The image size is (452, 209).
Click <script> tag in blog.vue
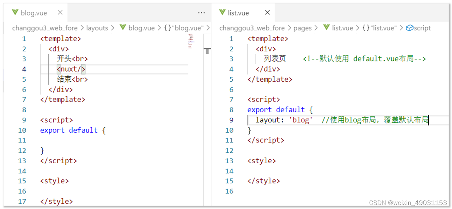[x=57, y=120]
